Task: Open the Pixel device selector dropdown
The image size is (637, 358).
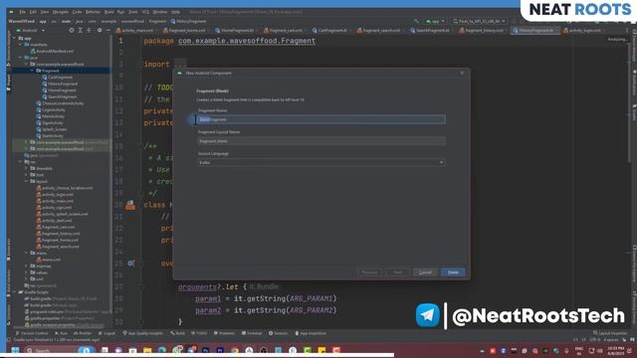Action: tap(480, 21)
